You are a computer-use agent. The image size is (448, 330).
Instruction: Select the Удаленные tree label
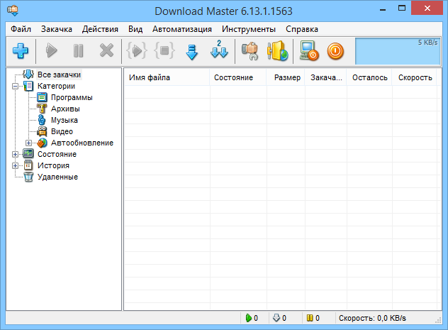tap(57, 177)
